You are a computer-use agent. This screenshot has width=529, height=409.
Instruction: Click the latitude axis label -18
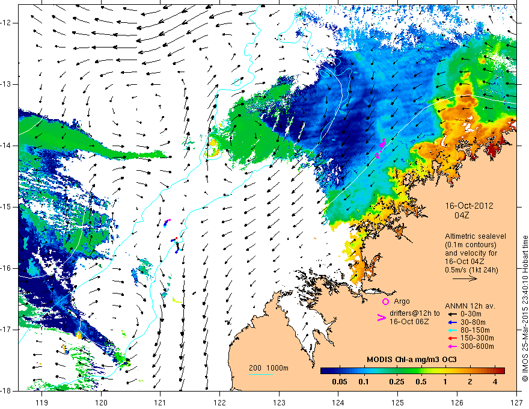tap(6, 391)
